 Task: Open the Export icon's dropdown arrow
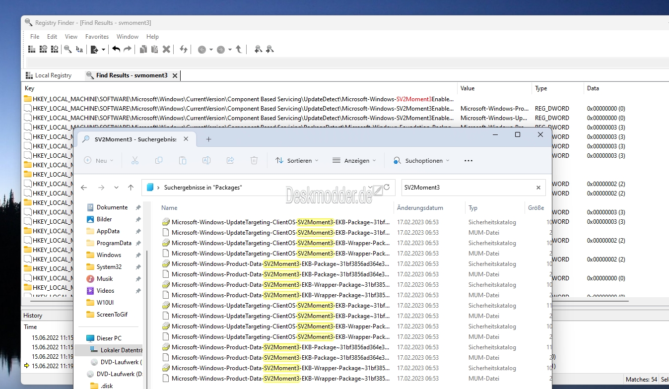pos(103,50)
